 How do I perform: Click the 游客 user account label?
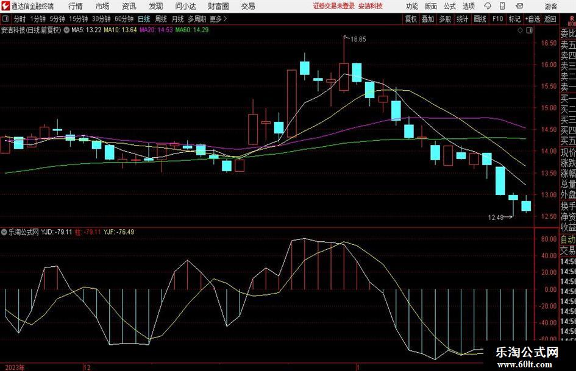point(550,6)
